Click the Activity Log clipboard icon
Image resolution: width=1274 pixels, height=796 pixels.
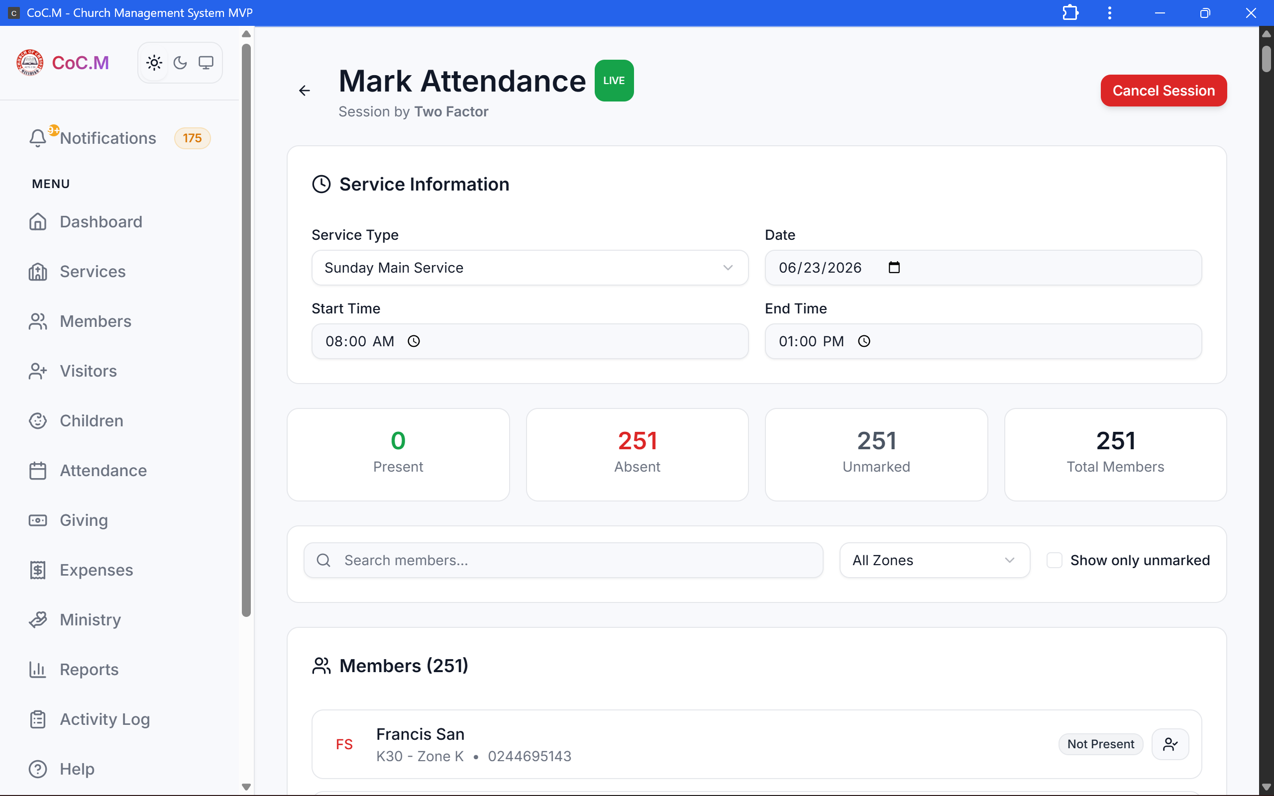point(38,719)
